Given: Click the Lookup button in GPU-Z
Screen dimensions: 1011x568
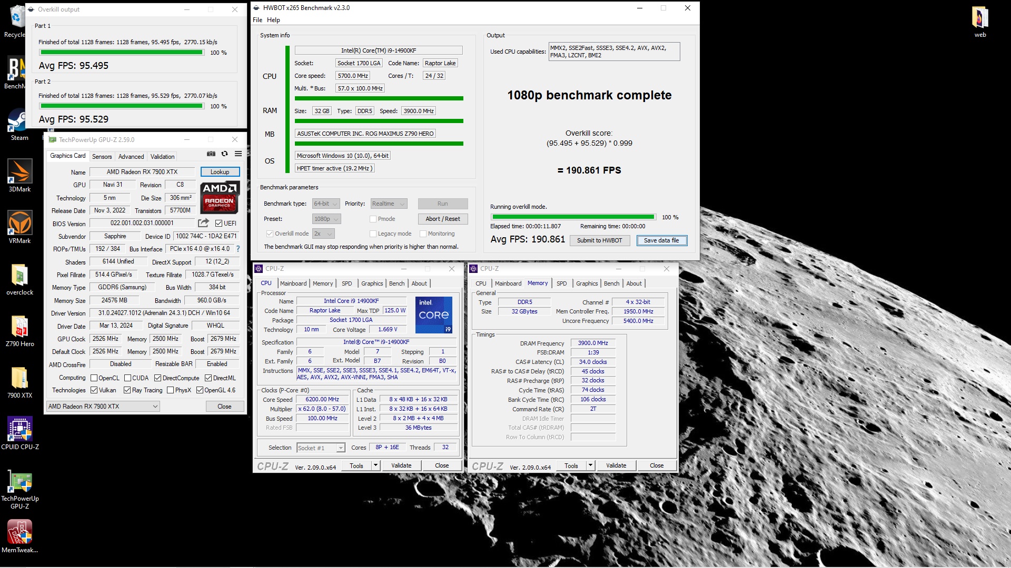Looking at the screenshot, I should [220, 172].
